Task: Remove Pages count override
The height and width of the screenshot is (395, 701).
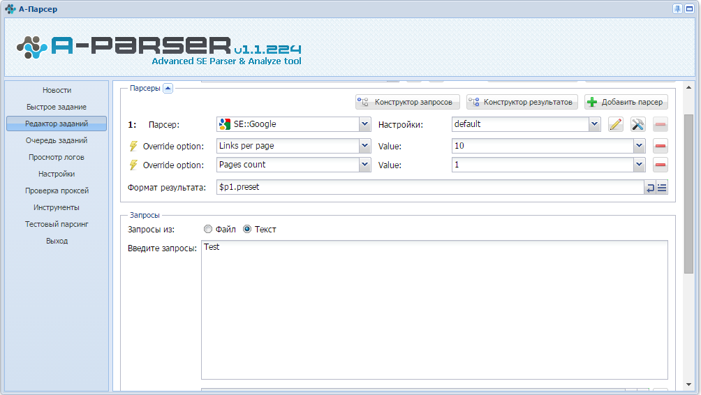Action: click(x=661, y=165)
